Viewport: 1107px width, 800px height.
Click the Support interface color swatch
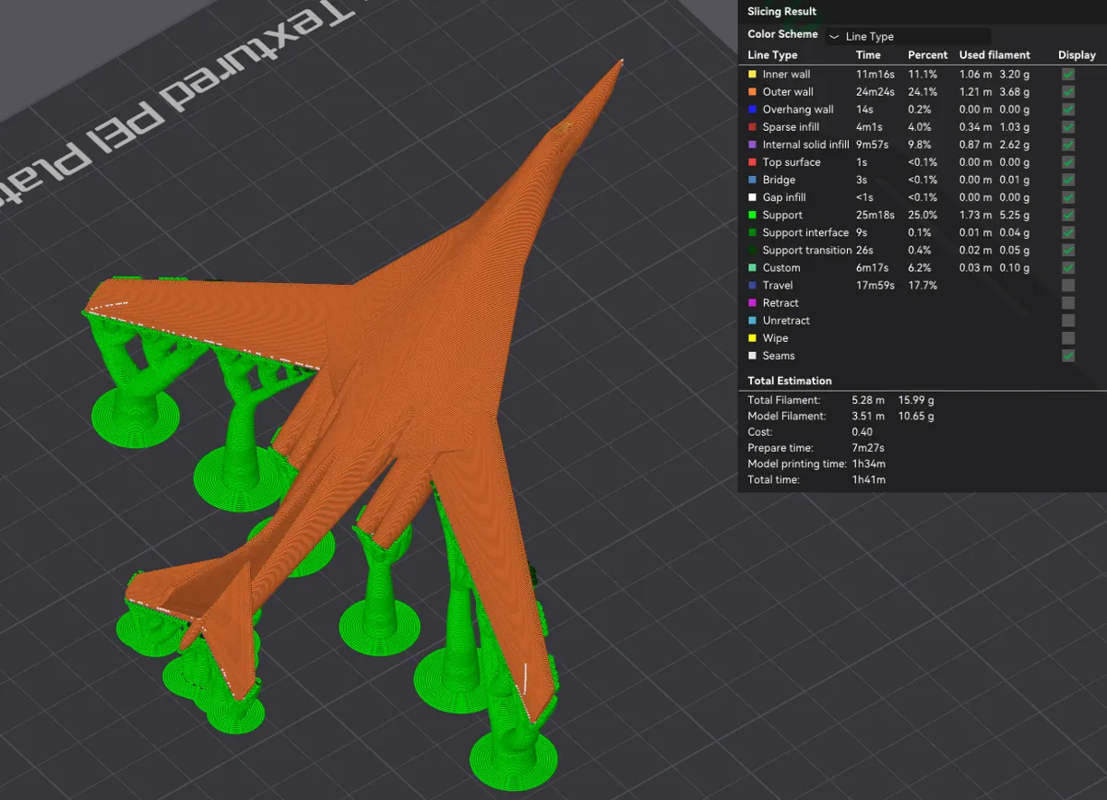(752, 232)
